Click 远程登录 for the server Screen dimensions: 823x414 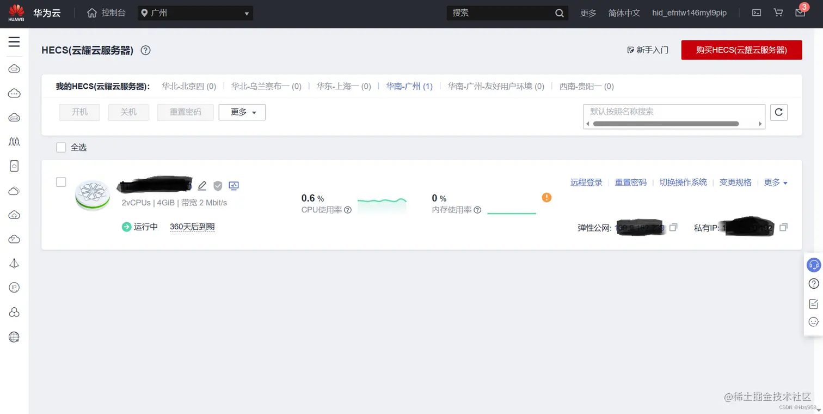pos(586,182)
